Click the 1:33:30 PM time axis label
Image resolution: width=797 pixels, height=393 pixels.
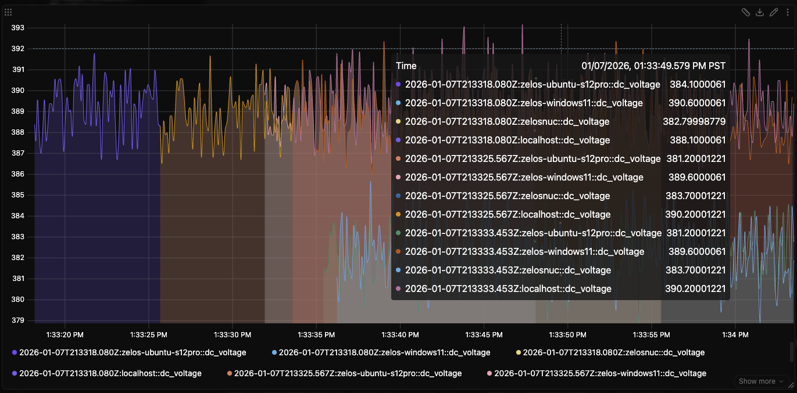[x=233, y=334]
